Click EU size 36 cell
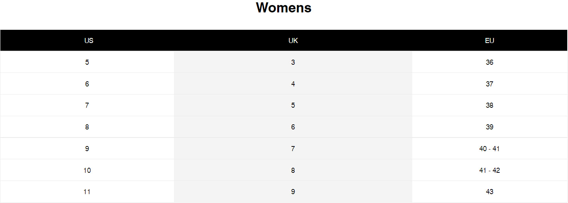 pos(490,62)
